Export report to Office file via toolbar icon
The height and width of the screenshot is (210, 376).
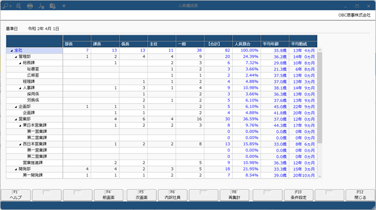(x=53, y=6)
